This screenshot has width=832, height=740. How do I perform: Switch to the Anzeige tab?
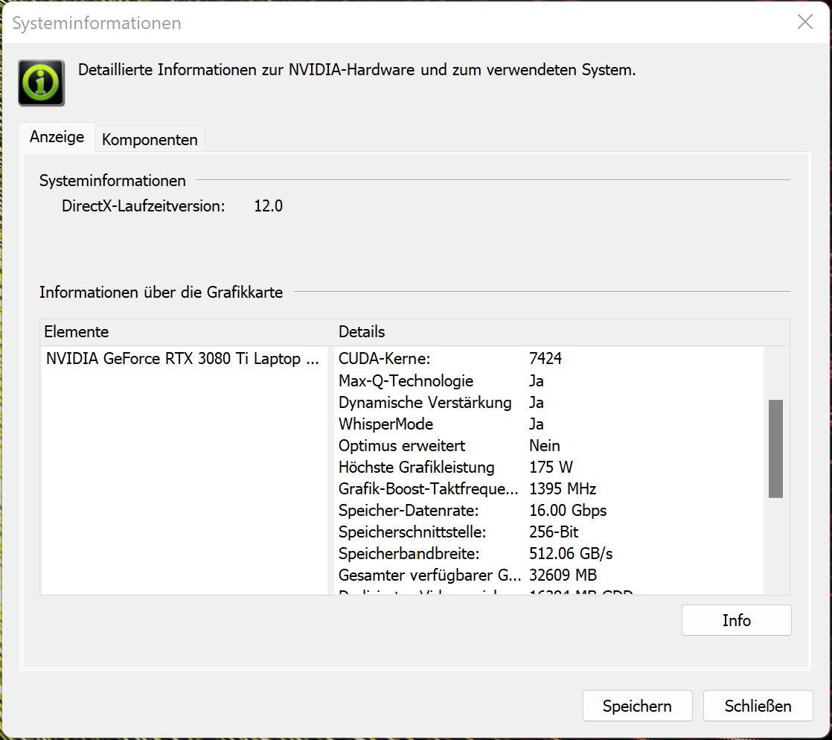(57, 137)
